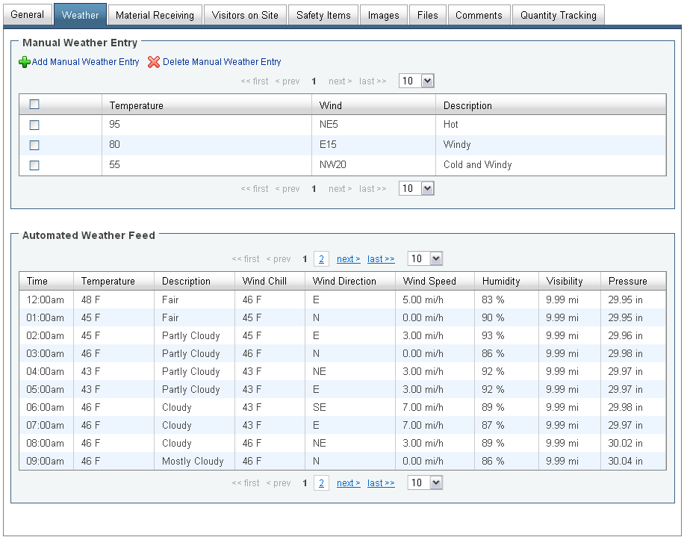
Task: Switch to the Images tab
Action: click(383, 15)
